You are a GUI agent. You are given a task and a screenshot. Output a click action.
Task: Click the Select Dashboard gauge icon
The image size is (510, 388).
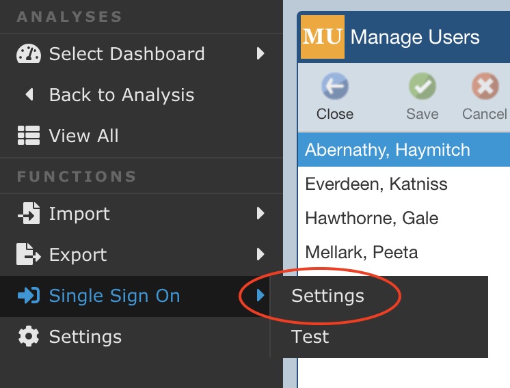(x=29, y=53)
